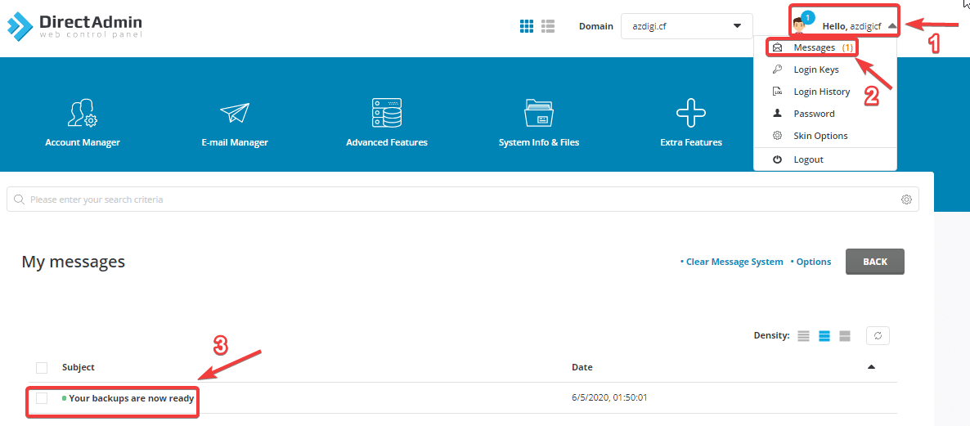This screenshot has width=970, height=426.
Task: Open System Info & Files icon
Action: [x=539, y=113]
